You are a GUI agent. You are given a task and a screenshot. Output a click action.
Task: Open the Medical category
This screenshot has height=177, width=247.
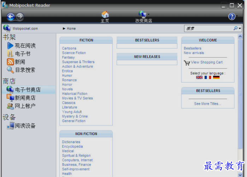tap(68, 151)
